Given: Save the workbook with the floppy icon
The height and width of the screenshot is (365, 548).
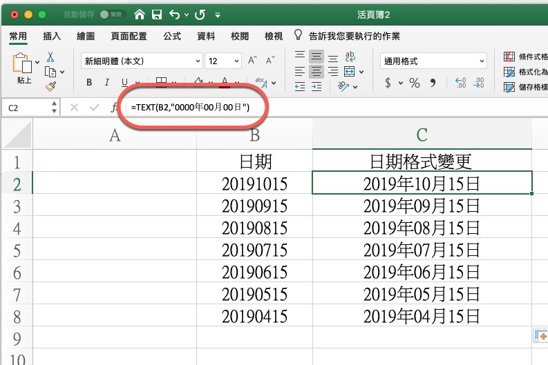Looking at the screenshot, I should coord(157,14).
